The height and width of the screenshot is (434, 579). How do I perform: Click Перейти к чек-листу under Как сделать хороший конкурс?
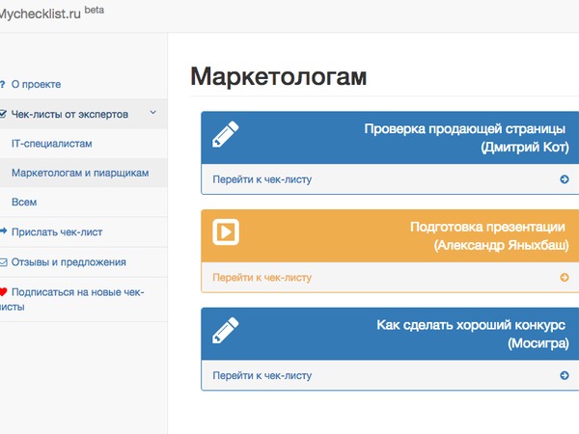click(x=262, y=376)
